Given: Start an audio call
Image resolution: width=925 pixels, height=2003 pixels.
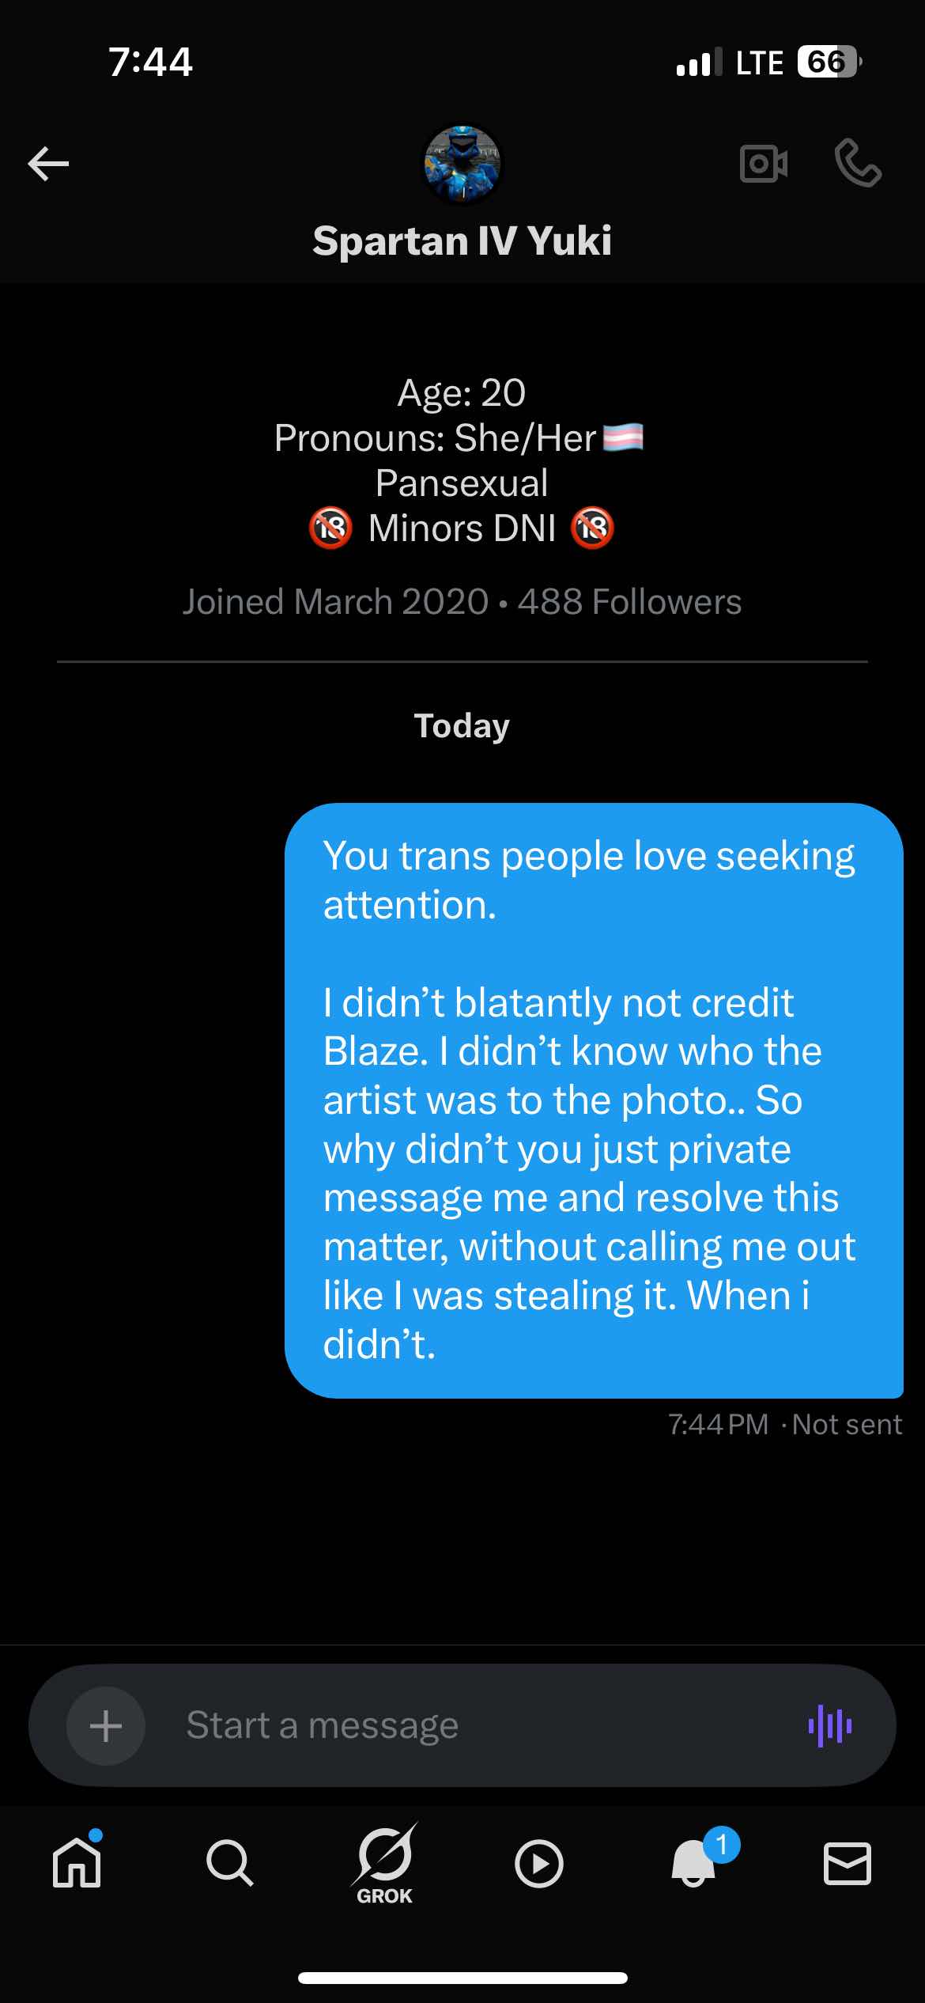Looking at the screenshot, I should 858,164.
